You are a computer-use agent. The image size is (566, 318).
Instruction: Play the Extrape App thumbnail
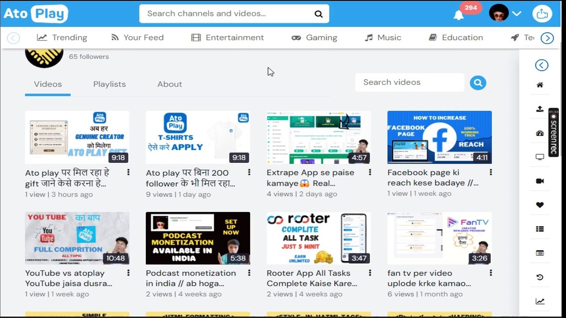pos(319,137)
